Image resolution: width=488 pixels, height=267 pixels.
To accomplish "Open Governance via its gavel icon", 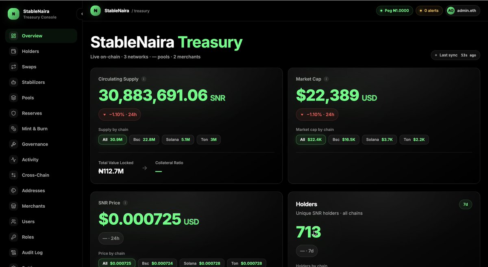I will [x=14, y=144].
